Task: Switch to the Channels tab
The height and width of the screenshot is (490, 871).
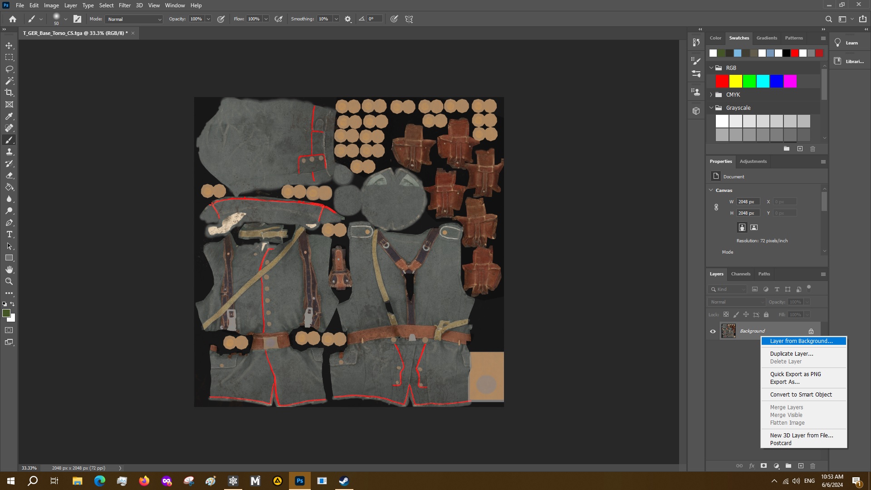Action: tap(740, 274)
